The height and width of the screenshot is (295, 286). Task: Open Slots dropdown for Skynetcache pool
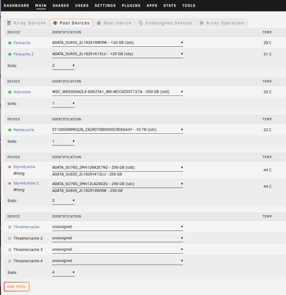pyautogui.click(x=63, y=201)
